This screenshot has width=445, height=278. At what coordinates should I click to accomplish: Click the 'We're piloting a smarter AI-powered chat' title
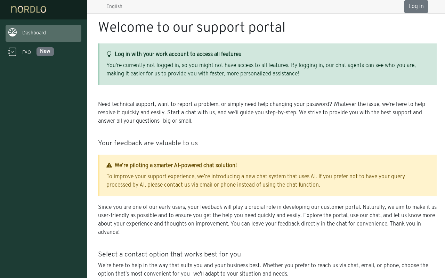click(x=176, y=165)
